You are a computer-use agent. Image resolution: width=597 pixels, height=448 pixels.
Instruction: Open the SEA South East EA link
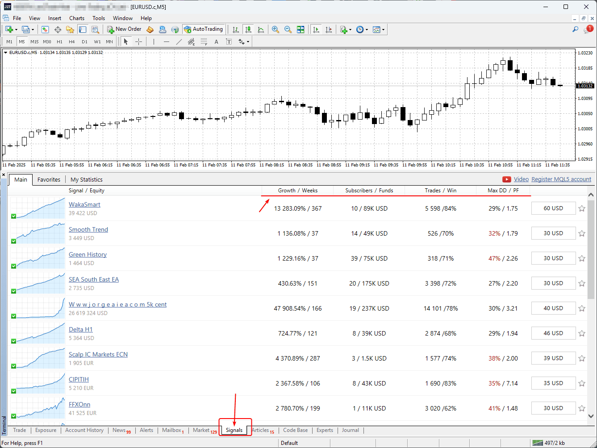coord(94,279)
